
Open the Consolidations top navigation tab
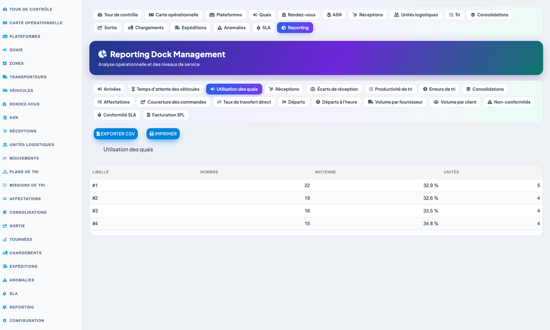(489, 15)
